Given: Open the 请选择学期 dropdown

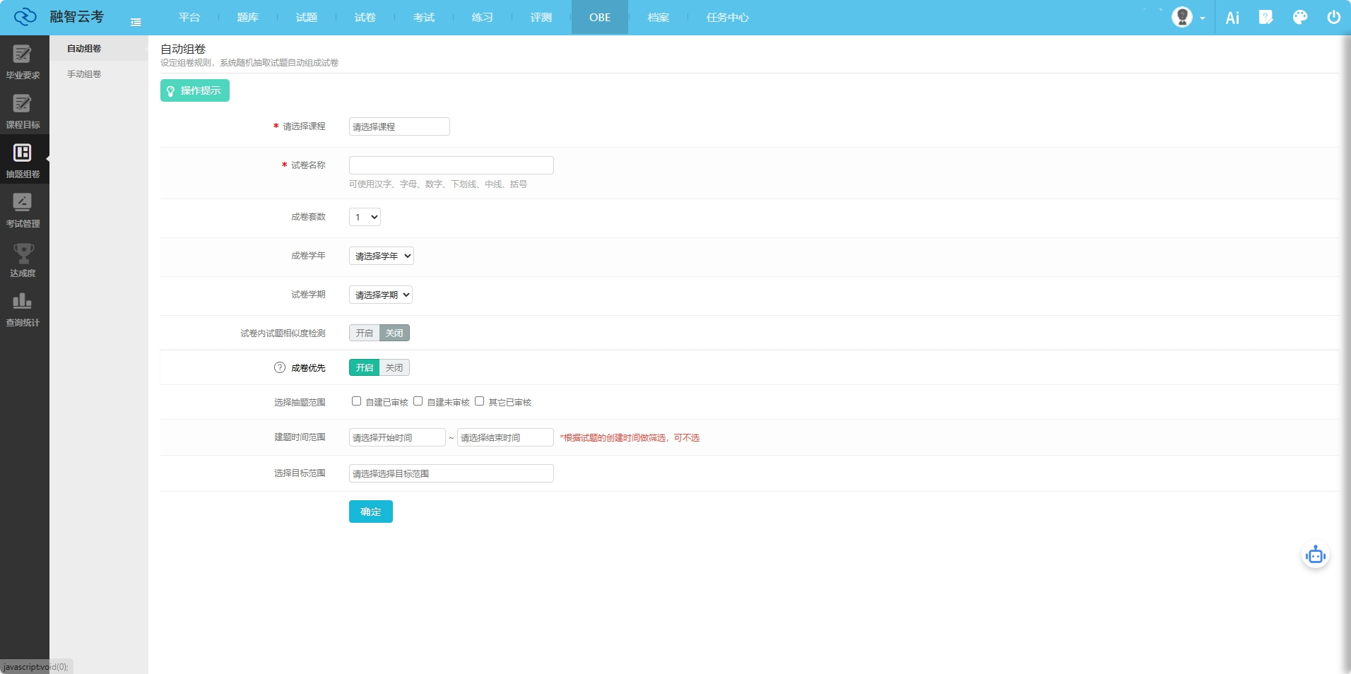Looking at the screenshot, I should point(380,295).
